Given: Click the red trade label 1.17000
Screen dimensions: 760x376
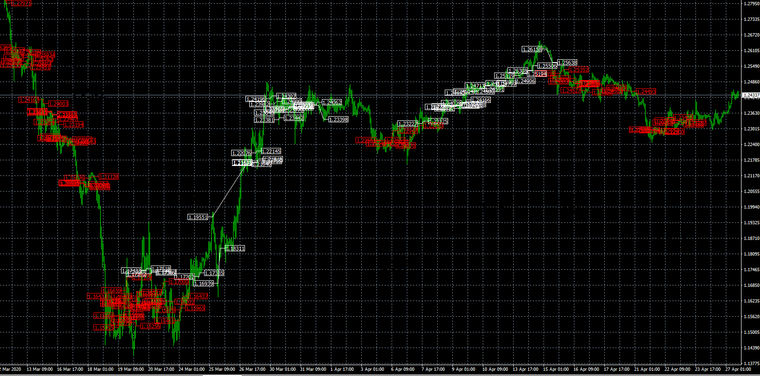Looking at the screenshot, I should (179, 282).
